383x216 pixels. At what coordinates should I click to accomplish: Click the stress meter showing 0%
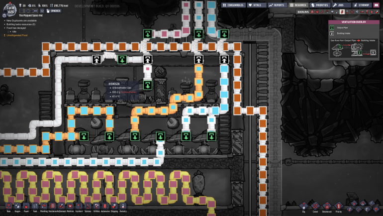[x=32, y=5]
